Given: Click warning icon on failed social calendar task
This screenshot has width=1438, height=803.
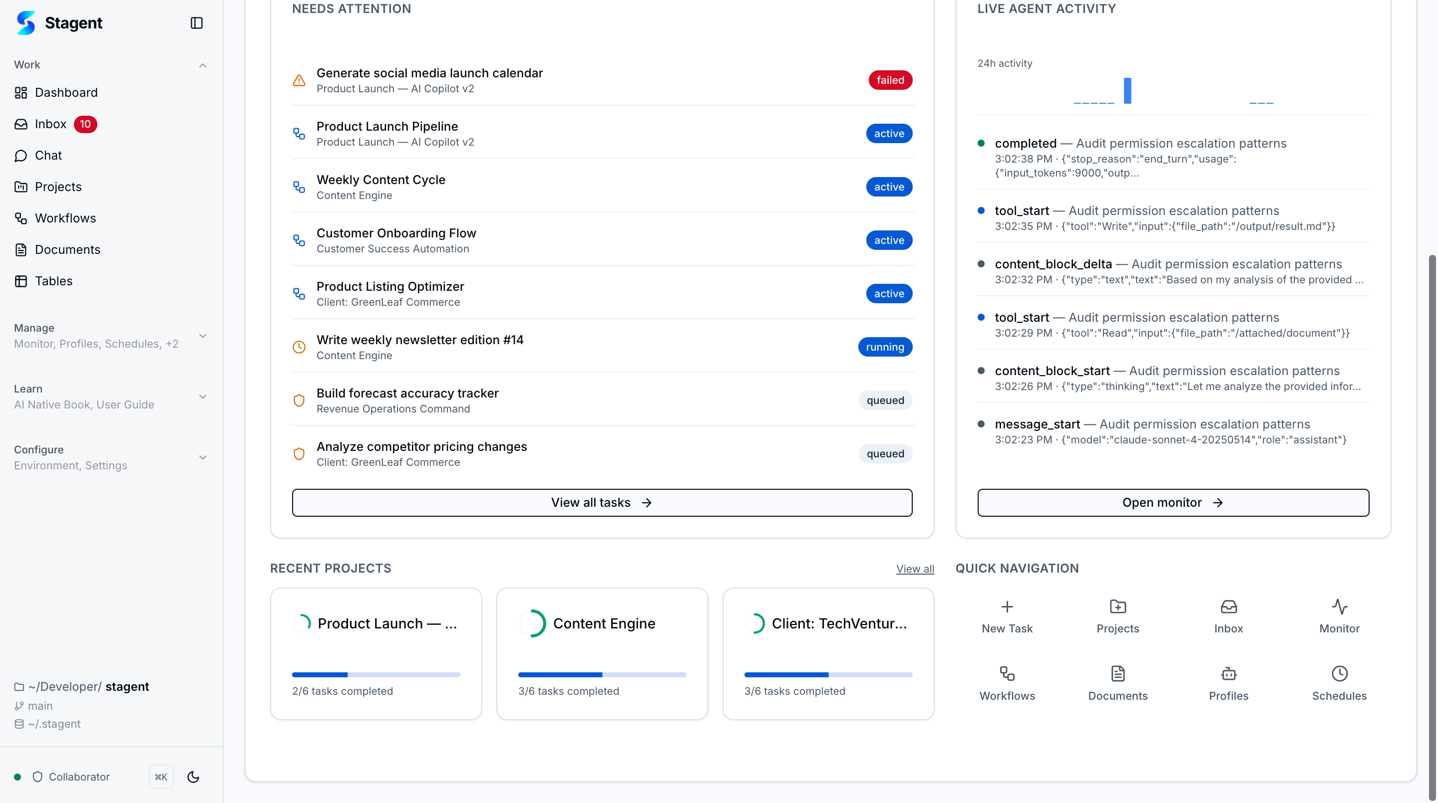Looking at the screenshot, I should [x=299, y=80].
